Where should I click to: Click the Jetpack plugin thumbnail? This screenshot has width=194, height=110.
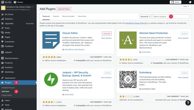(x=51, y=79)
